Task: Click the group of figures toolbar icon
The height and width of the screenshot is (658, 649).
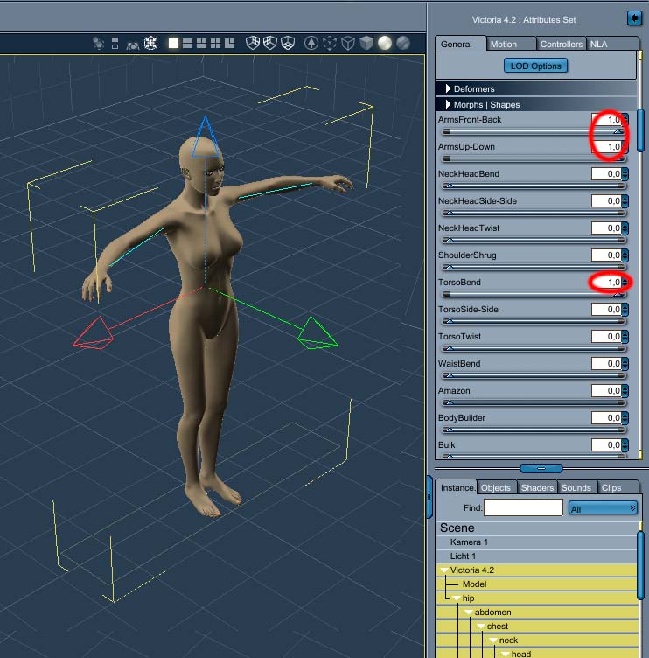Action: click(x=133, y=44)
